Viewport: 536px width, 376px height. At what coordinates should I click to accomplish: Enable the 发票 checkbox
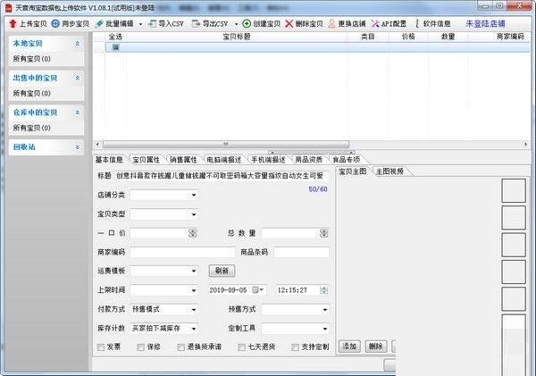[100, 347]
